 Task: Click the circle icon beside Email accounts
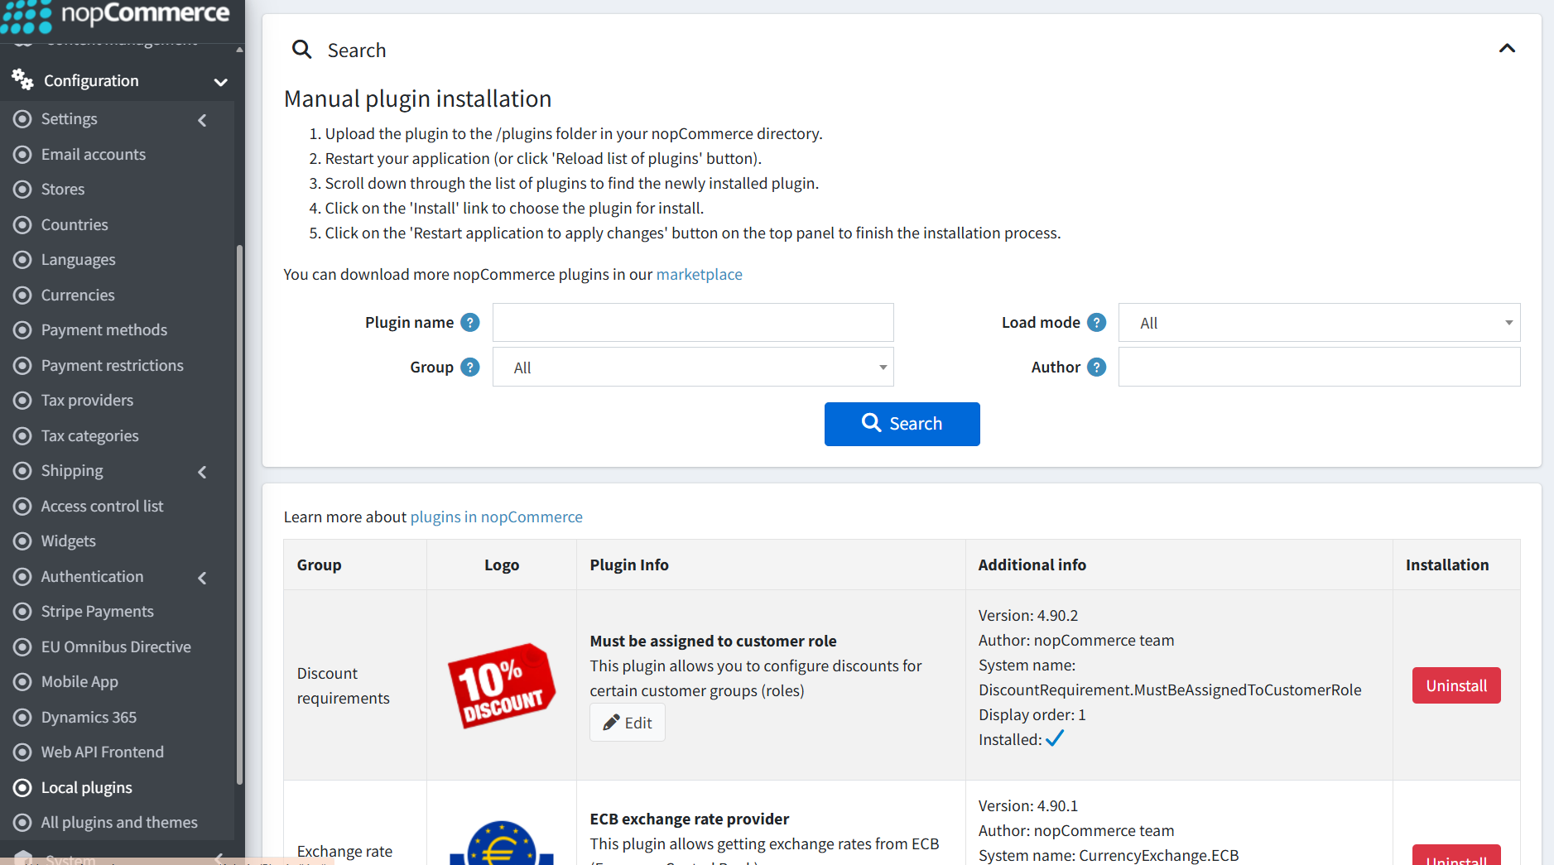pyautogui.click(x=22, y=155)
